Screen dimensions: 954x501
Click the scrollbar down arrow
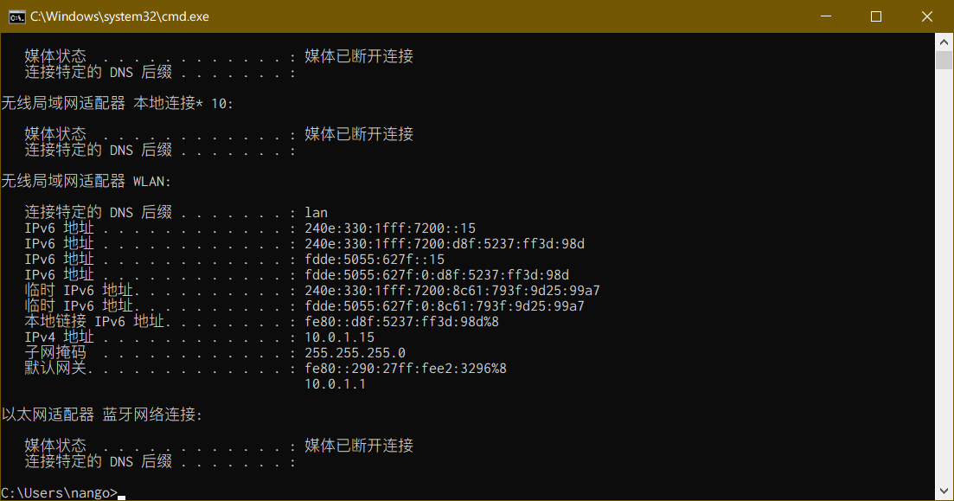point(944,491)
